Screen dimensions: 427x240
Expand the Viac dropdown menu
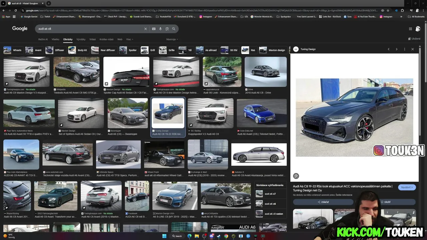(129, 39)
